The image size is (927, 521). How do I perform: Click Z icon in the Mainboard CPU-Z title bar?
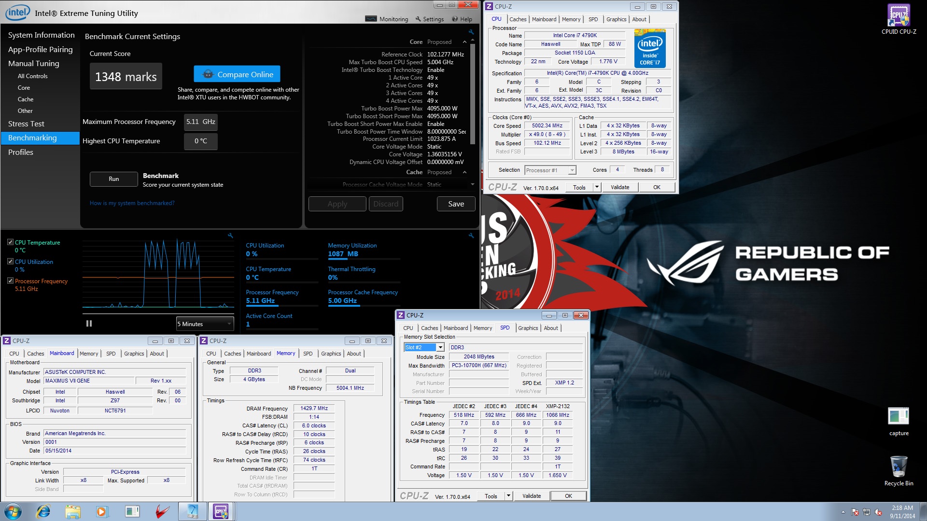(x=7, y=341)
